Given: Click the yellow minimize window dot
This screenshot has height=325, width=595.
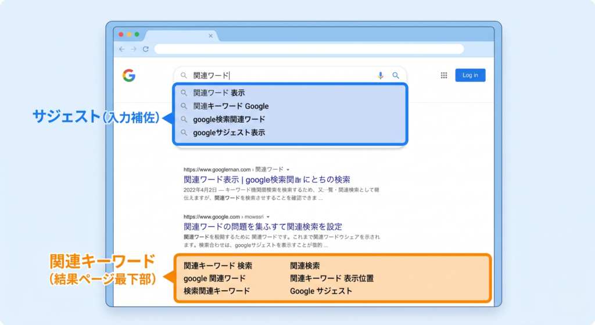Looking at the screenshot, I should (129, 34).
